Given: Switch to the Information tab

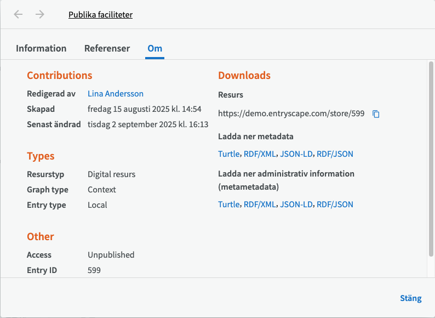Looking at the screenshot, I should click(x=41, y=48).
